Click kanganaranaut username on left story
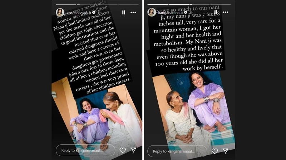286x160 pixels. point(79,13)
